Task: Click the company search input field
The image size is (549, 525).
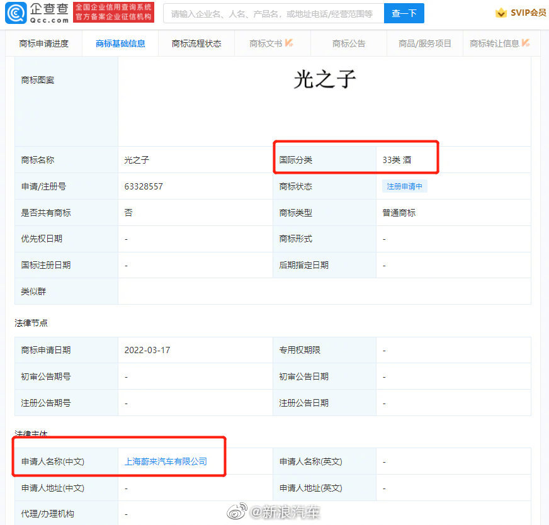Action: point(271,13)
